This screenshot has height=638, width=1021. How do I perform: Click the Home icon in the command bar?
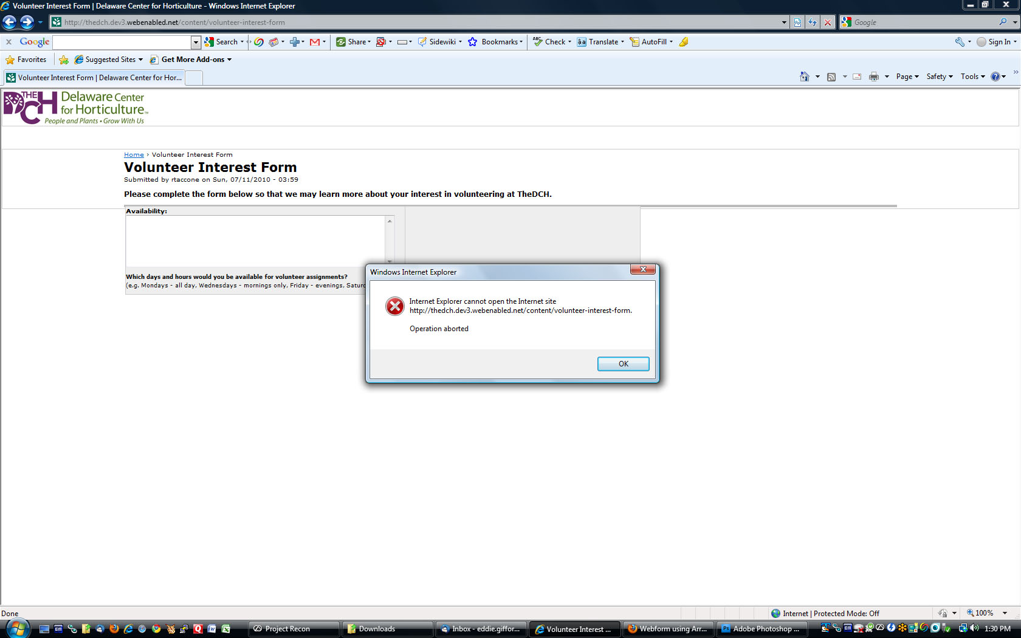[805, 77]
